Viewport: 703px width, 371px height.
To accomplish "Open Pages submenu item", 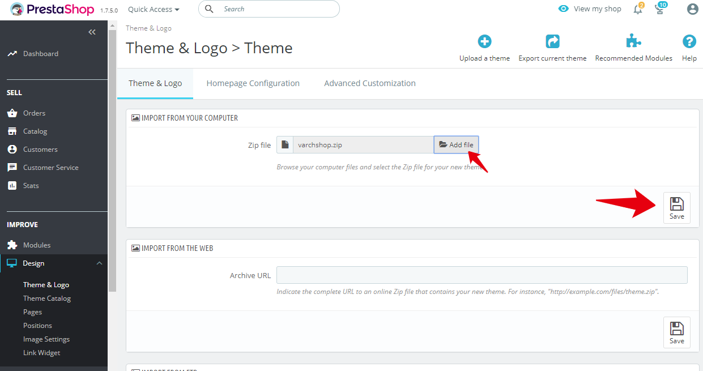I will tap(32, 312).
